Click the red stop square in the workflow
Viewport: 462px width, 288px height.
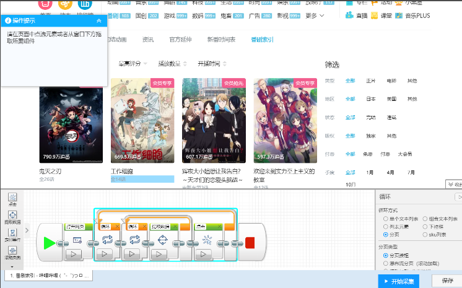click(x=250, y=243)
